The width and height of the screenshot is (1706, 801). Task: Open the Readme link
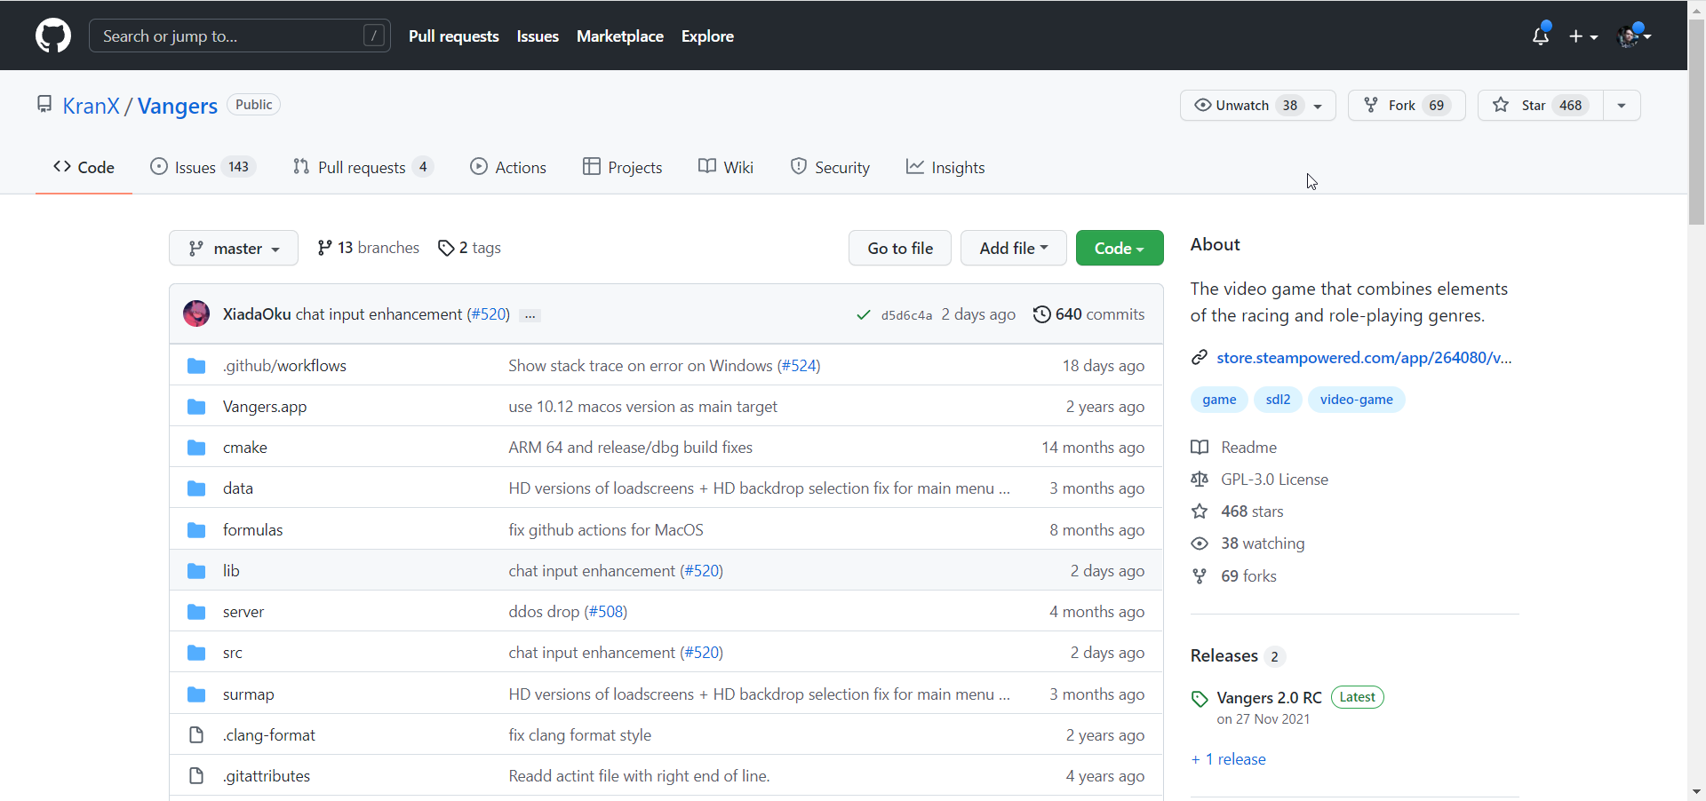[1234, 447]
